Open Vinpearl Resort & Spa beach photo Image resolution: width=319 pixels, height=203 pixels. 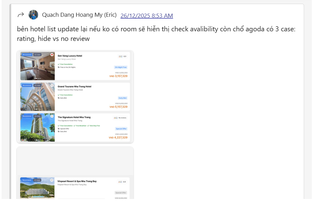tap(37, 188)
